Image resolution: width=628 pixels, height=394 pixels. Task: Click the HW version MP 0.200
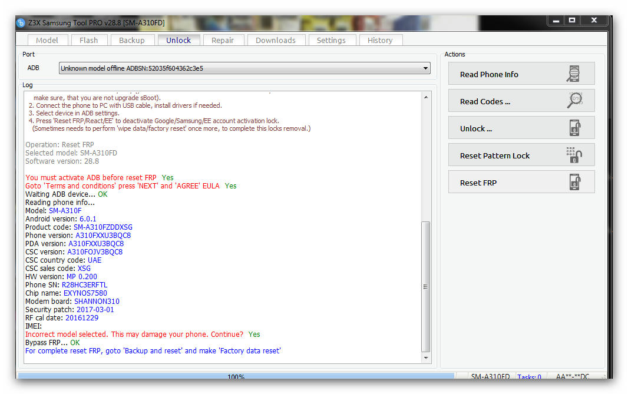click(82, 277)
